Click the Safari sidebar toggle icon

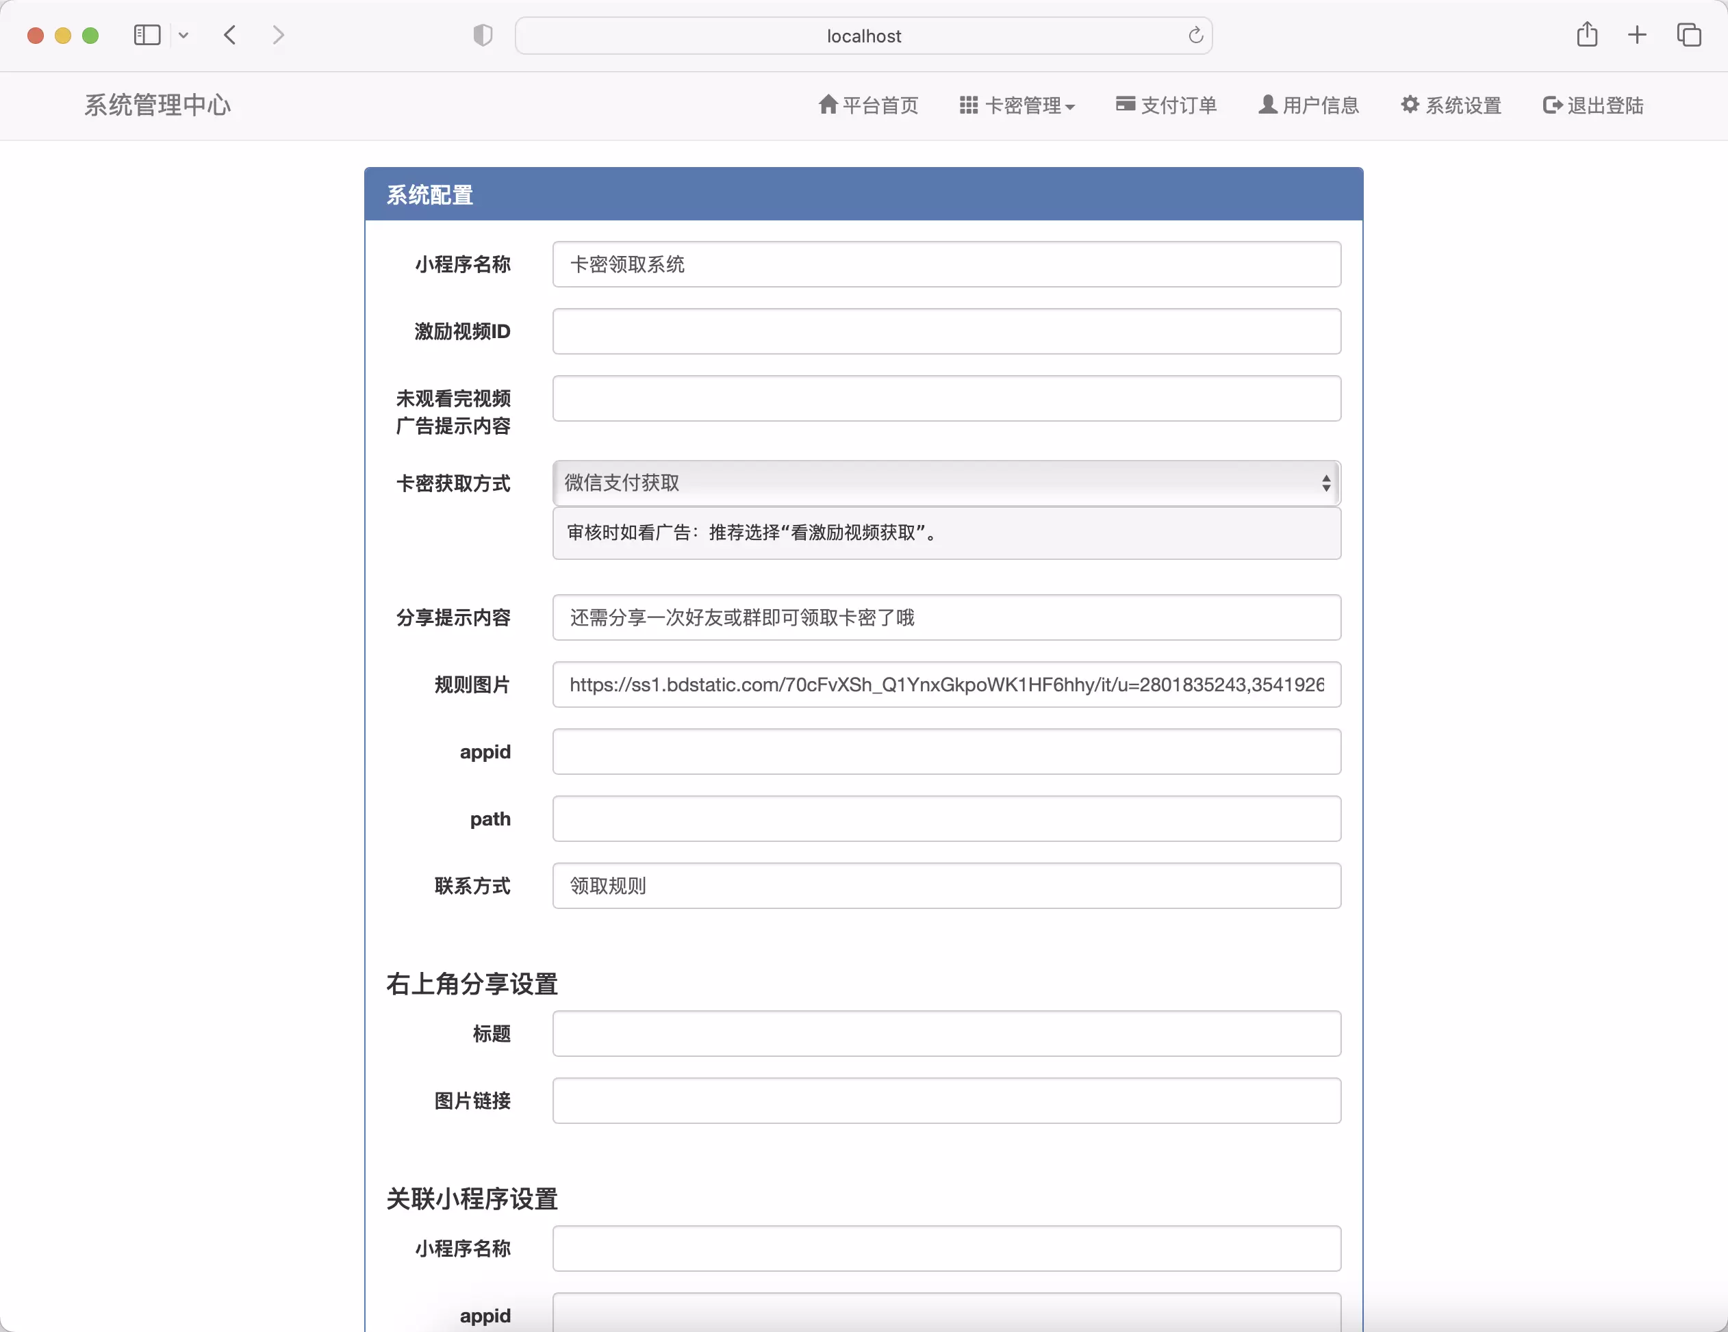[x=147, y=36]
